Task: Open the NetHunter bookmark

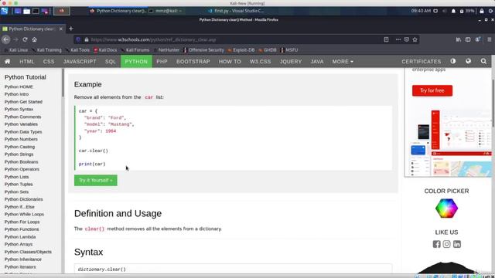Action: pyautogui.click(x=167, y=49)
